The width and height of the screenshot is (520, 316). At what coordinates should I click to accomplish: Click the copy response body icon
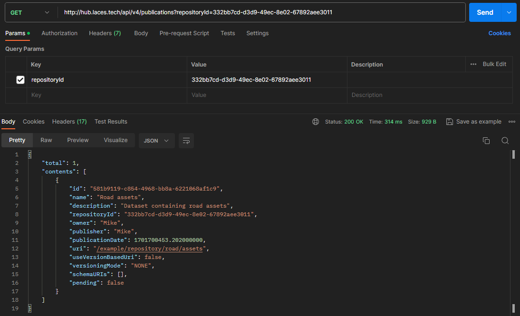click(486, 141)
